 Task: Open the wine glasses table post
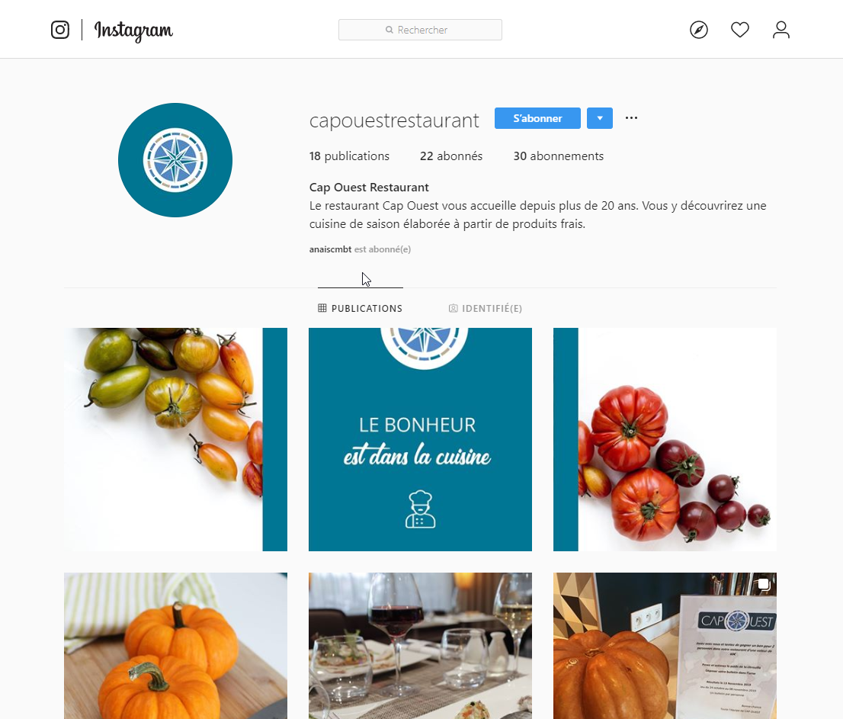420,645
